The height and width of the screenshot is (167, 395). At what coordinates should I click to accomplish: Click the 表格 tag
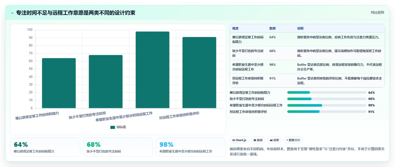pos(258,140)
